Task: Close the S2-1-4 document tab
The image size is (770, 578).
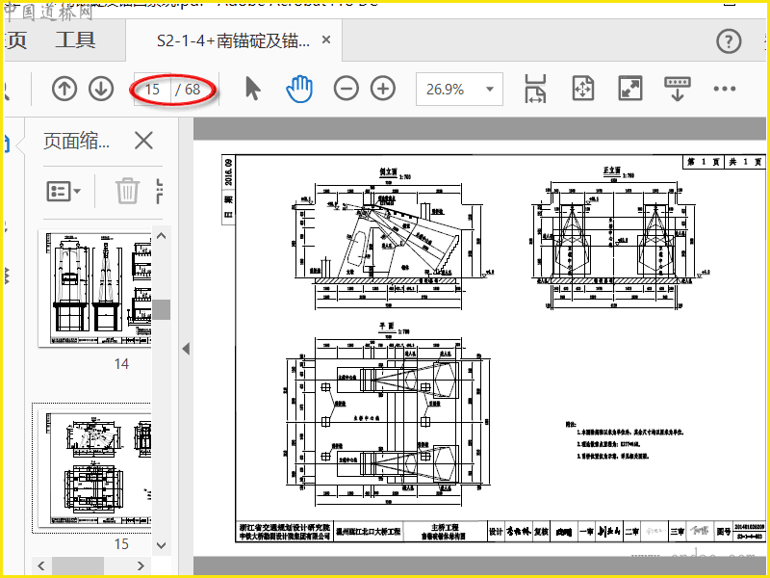Action: [x=326, y=39]
